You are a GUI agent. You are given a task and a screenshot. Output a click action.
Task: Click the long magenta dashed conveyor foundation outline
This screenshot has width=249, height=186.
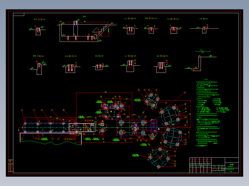pos(50,127)
